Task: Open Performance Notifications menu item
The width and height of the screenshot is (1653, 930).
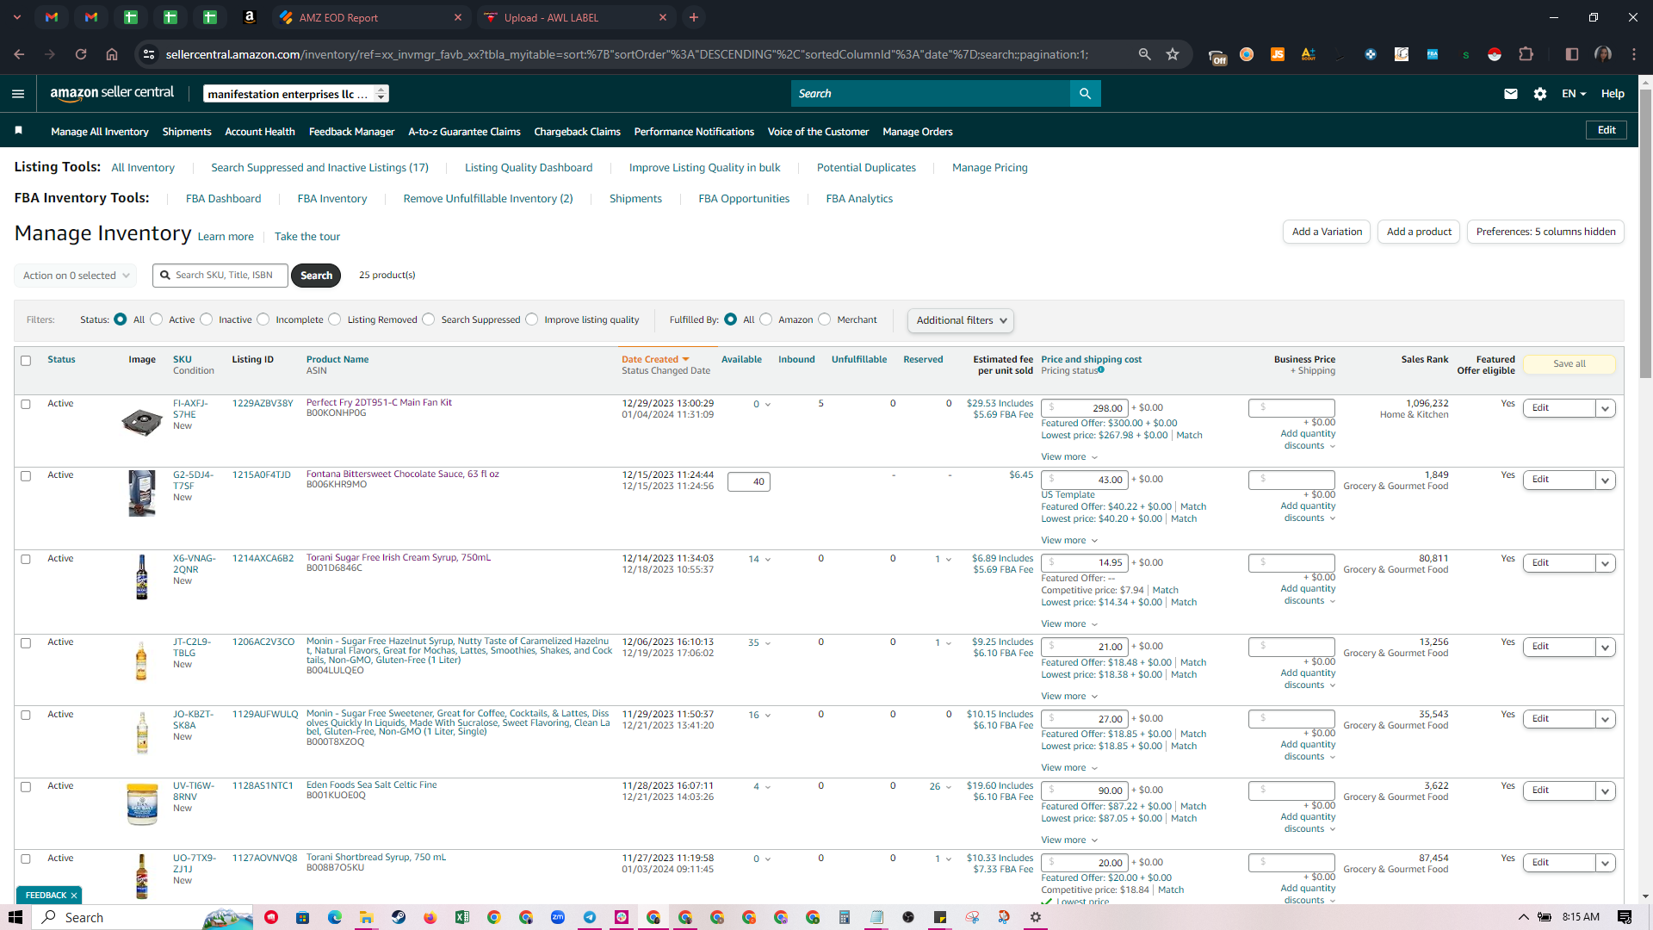Action: [694, 132]
